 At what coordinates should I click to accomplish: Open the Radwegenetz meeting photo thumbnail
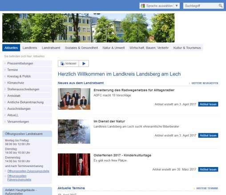[x=74, y=99]
